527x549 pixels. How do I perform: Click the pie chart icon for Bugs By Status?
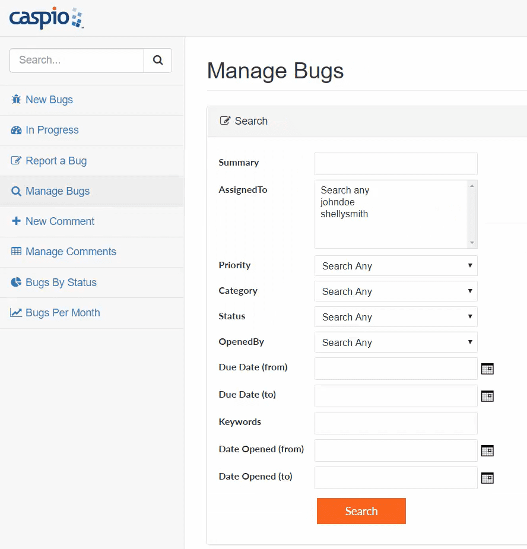pos(16,283)
